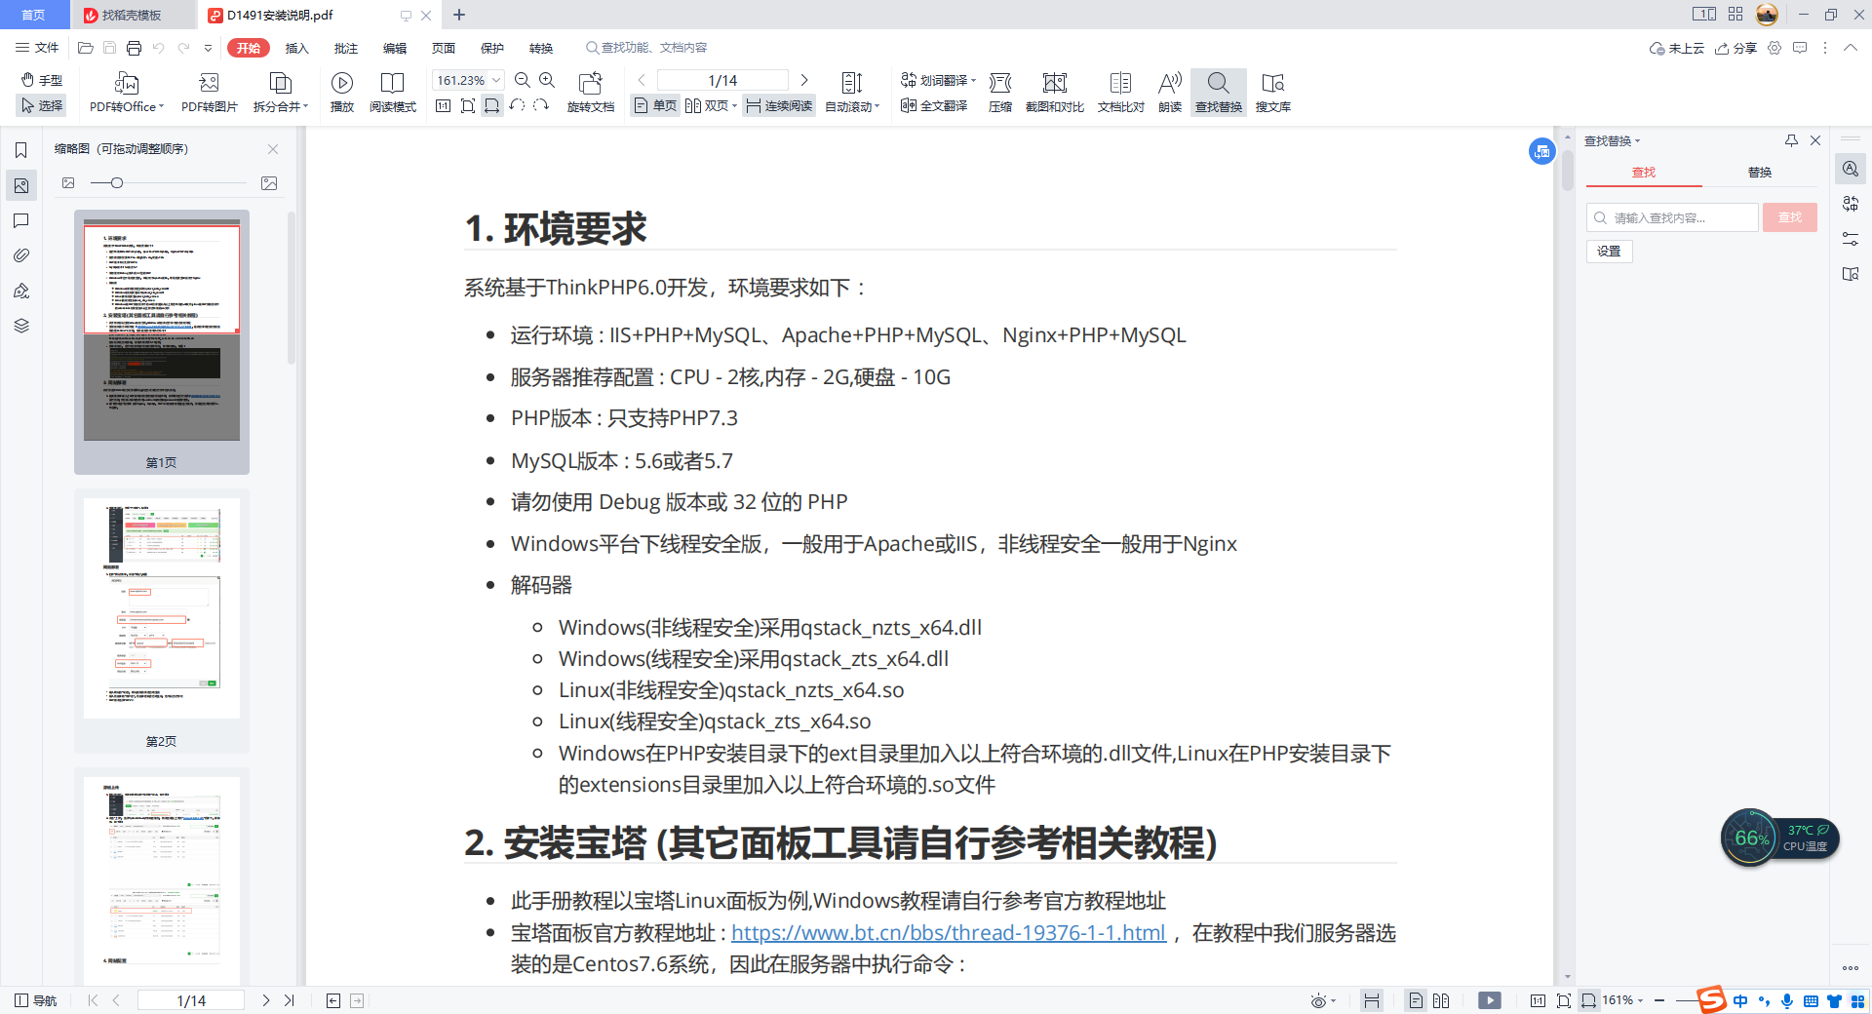This screenshot has height=1014, width=1872.
Task: Select the 压缩 compress tool
Action: pyautogui.click(x=999, y=92)
